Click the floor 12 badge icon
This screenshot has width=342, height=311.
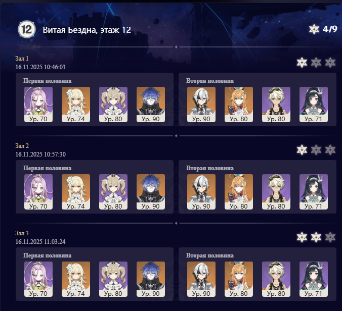click(x=27, y=29)
